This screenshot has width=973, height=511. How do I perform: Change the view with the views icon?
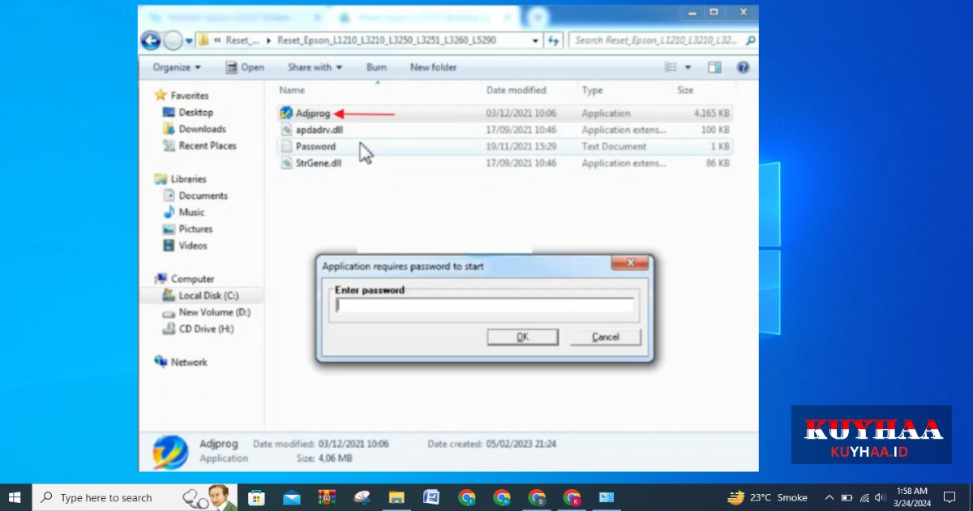[671, 67]
